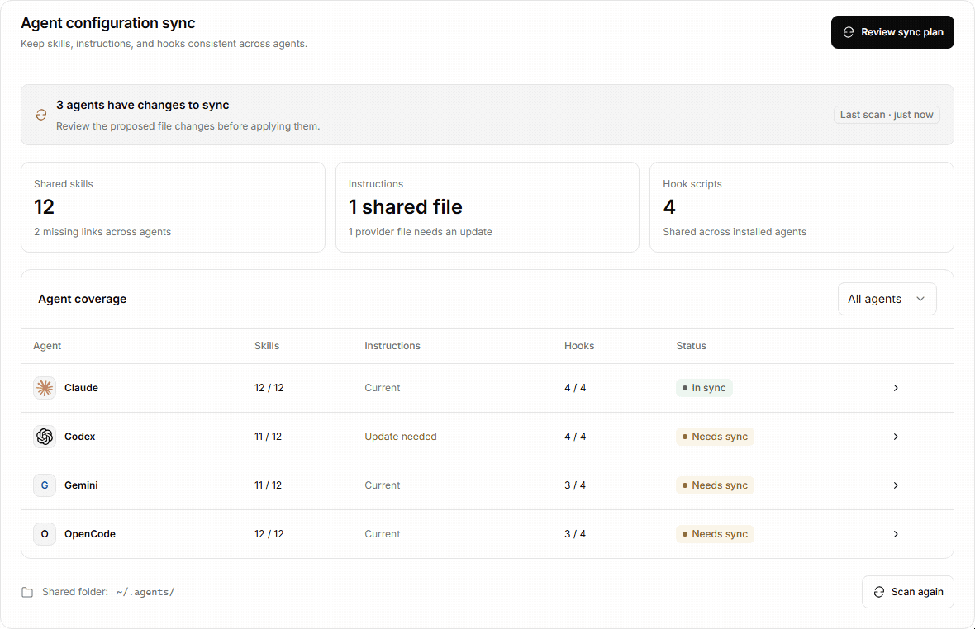Screen dimensions: 975x629
Task: Click the Claude agent starburst icon
Action: [45, 388]
